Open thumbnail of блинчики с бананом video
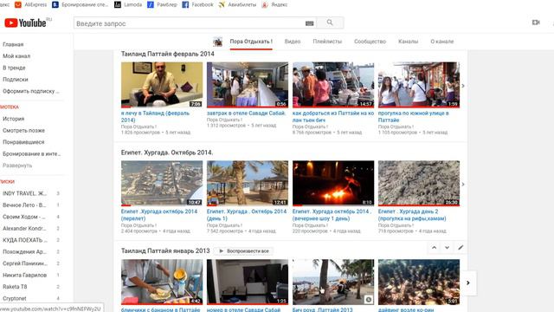This screenshot has width=554, height=312. click(162, 282)
